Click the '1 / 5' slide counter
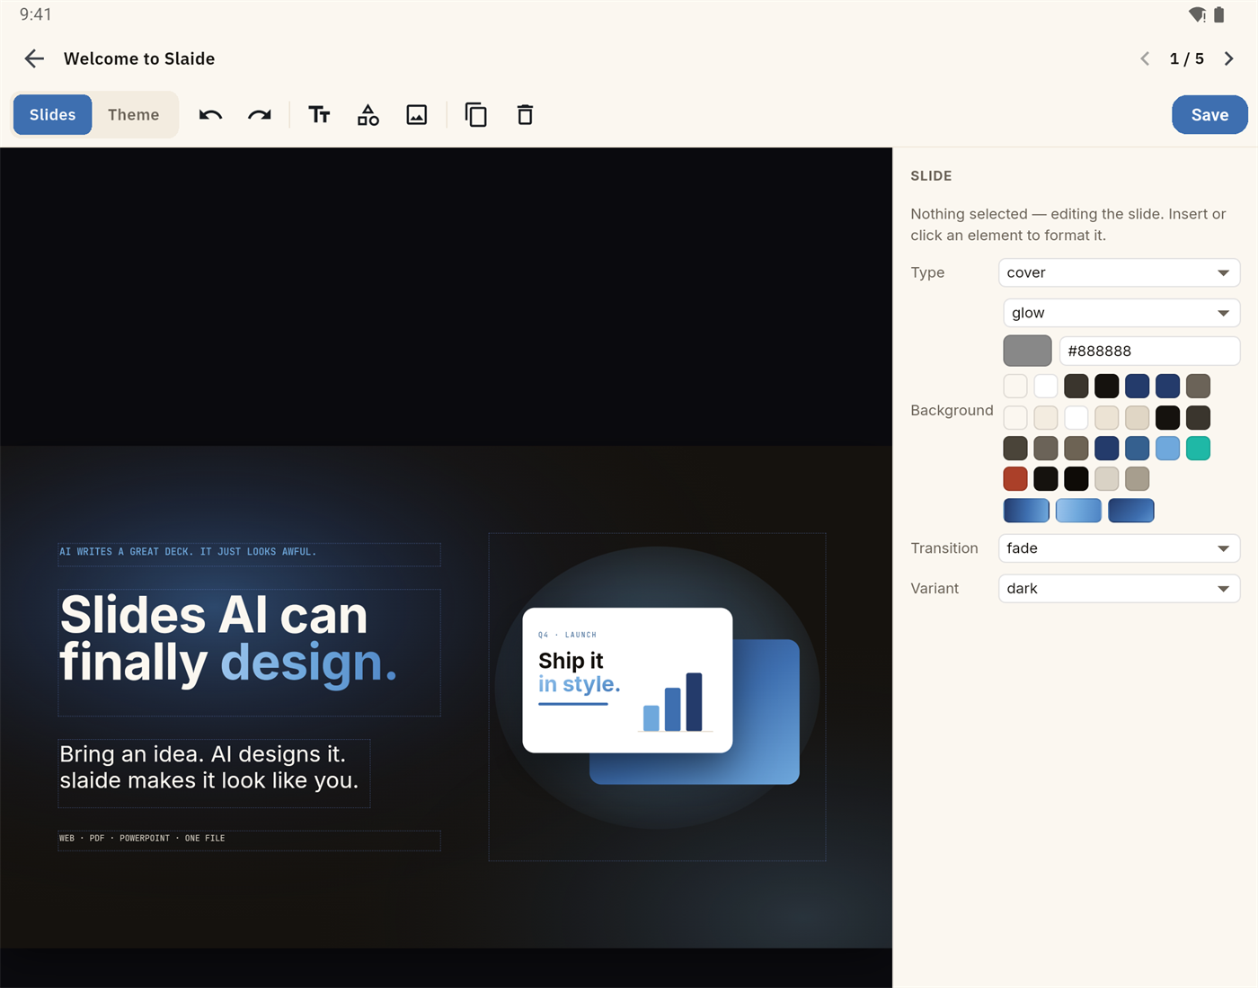The width and height of the screenshot is (1258, 988). pyautogui.click(x=1186, y=58)
